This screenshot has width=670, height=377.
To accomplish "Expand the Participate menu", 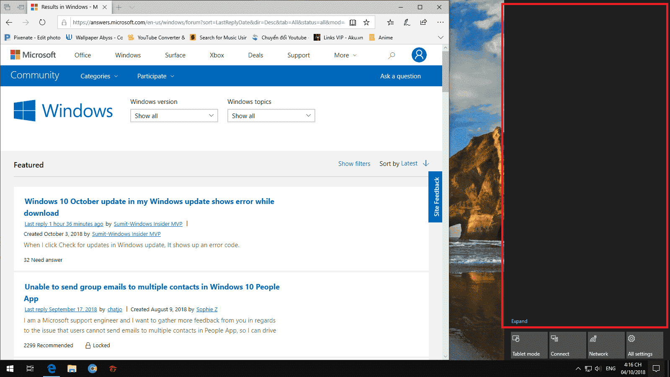I will [x=156, y=76].
